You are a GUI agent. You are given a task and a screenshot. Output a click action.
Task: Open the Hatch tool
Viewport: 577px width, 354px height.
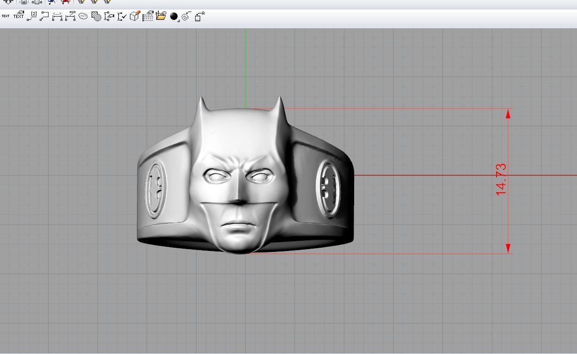[96, 17]
